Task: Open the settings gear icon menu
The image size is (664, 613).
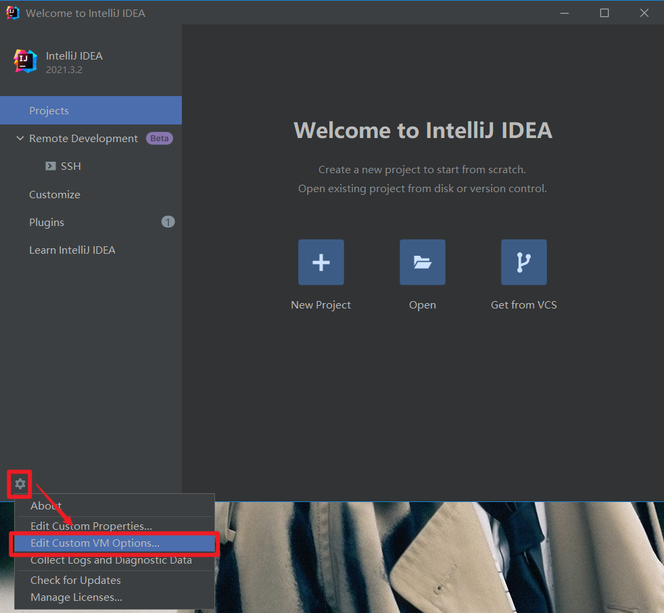Action: [20, 484]
